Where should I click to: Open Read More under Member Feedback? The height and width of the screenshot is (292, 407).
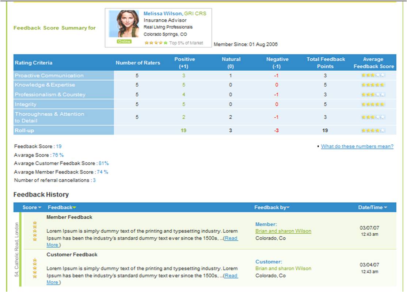(x=231, y=238)
